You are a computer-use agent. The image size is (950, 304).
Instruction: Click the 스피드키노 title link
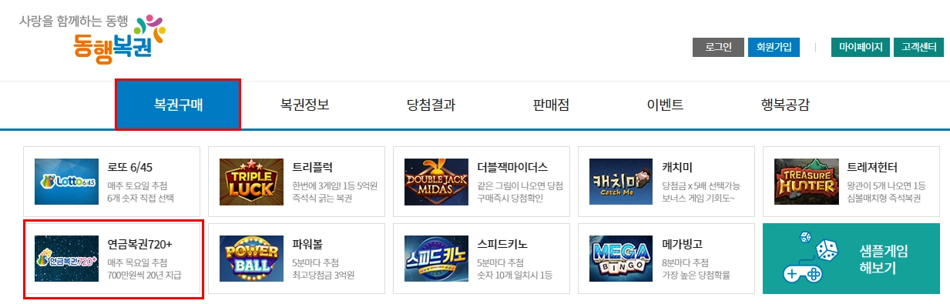502,244
